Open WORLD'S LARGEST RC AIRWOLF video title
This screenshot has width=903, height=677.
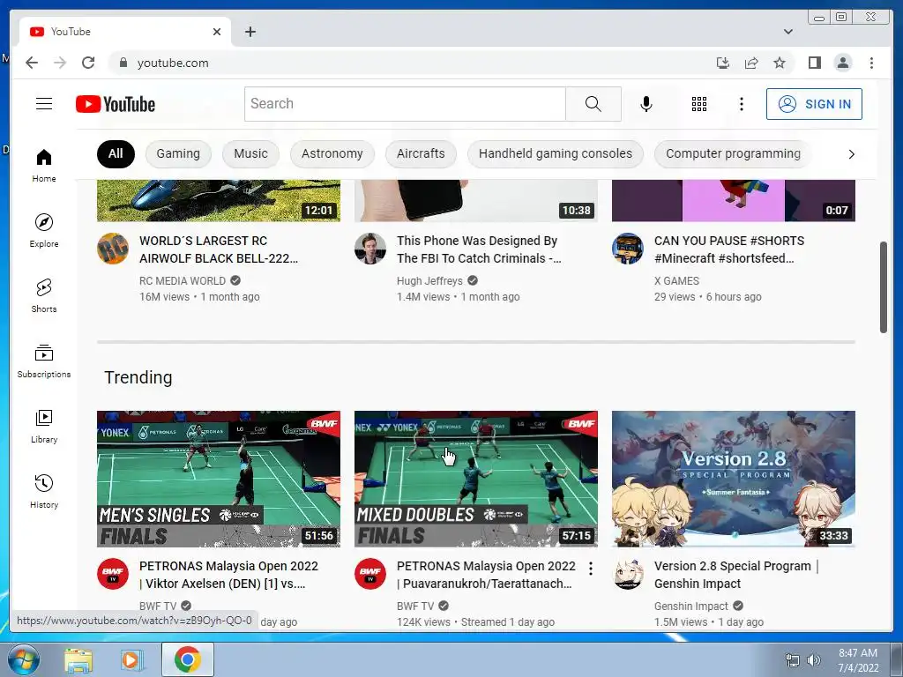point(219,249)
